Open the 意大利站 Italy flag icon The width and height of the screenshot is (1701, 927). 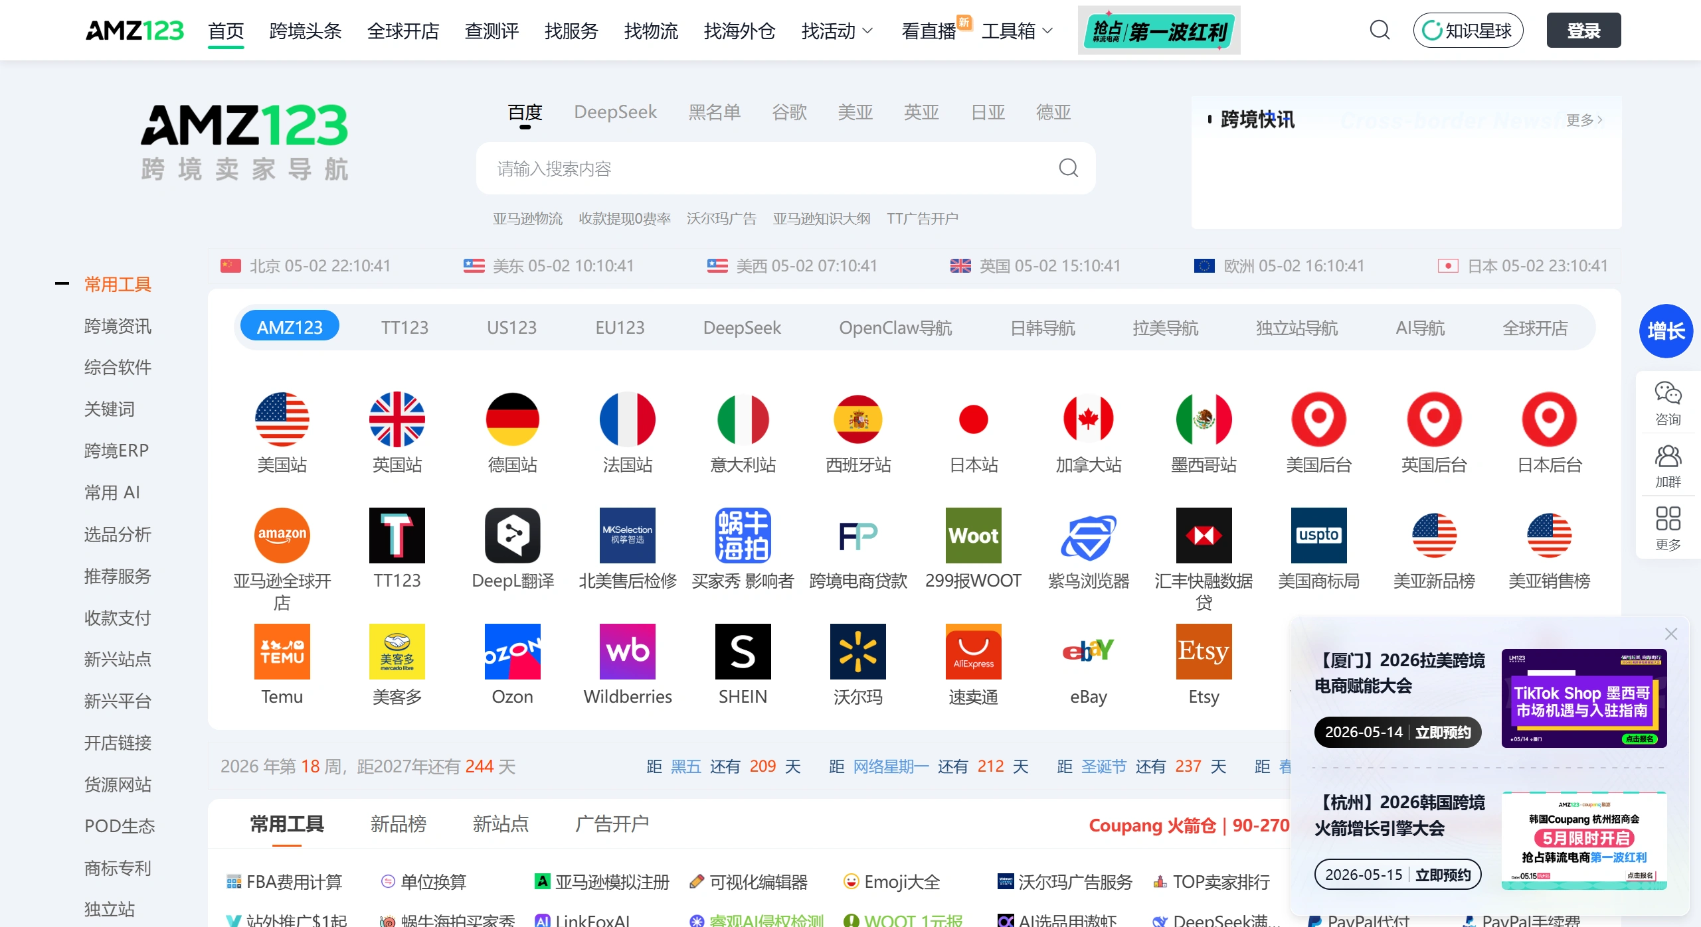pyautogui.click(x=743, y=419)
